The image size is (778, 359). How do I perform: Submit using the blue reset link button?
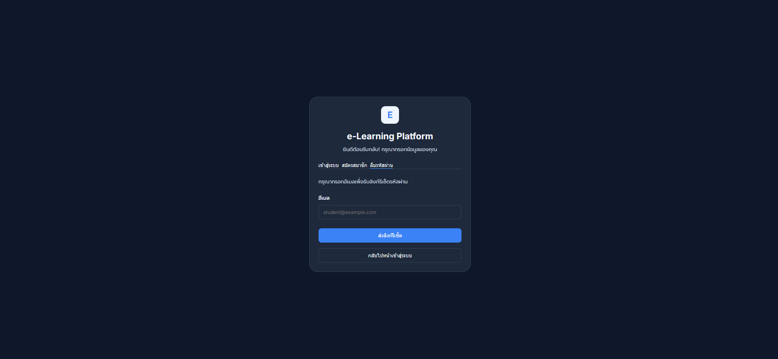pyautogui.click(x=390, y=236)
